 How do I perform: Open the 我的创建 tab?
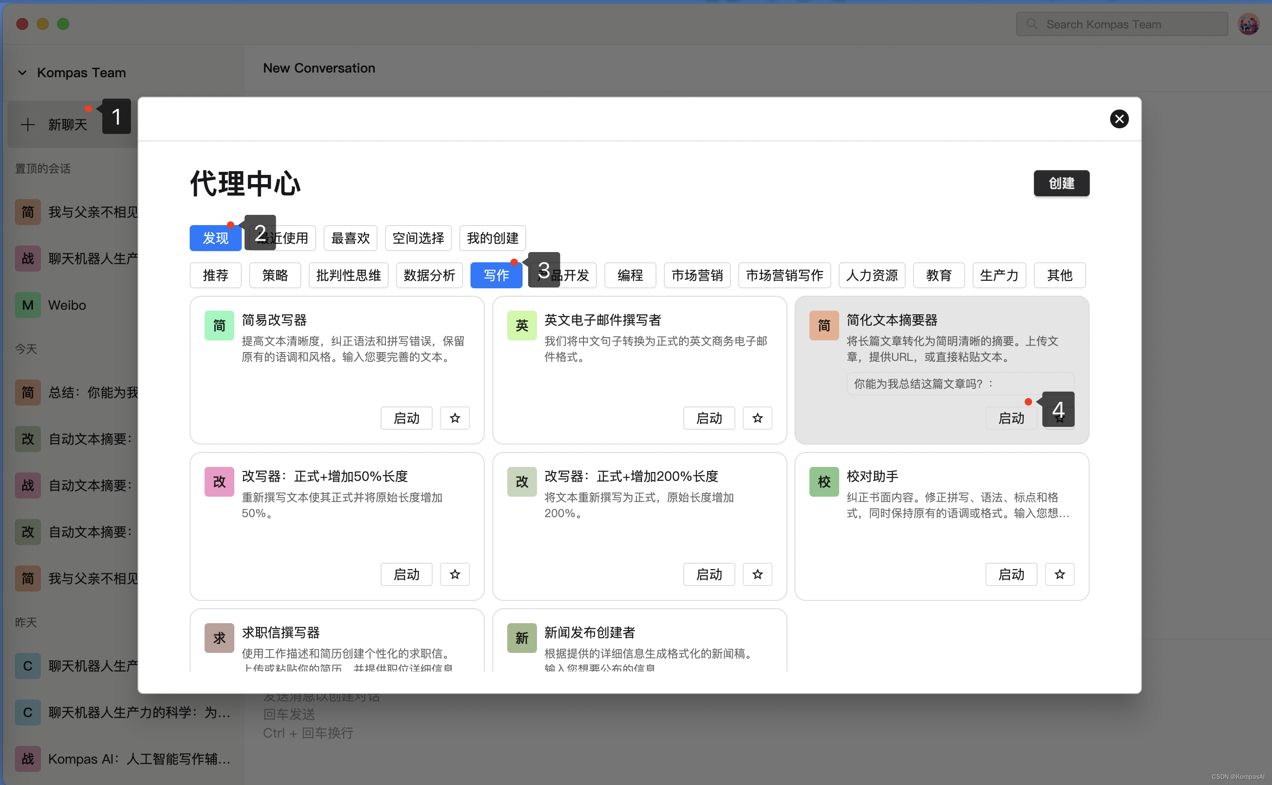(492, 238)
